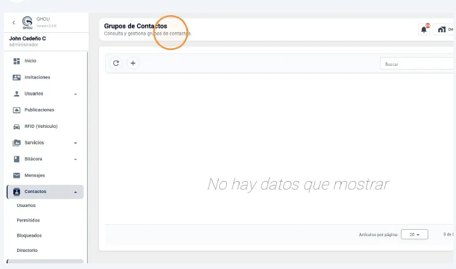
Task: Refresh the contact groups list
Action: pos(116,63)
